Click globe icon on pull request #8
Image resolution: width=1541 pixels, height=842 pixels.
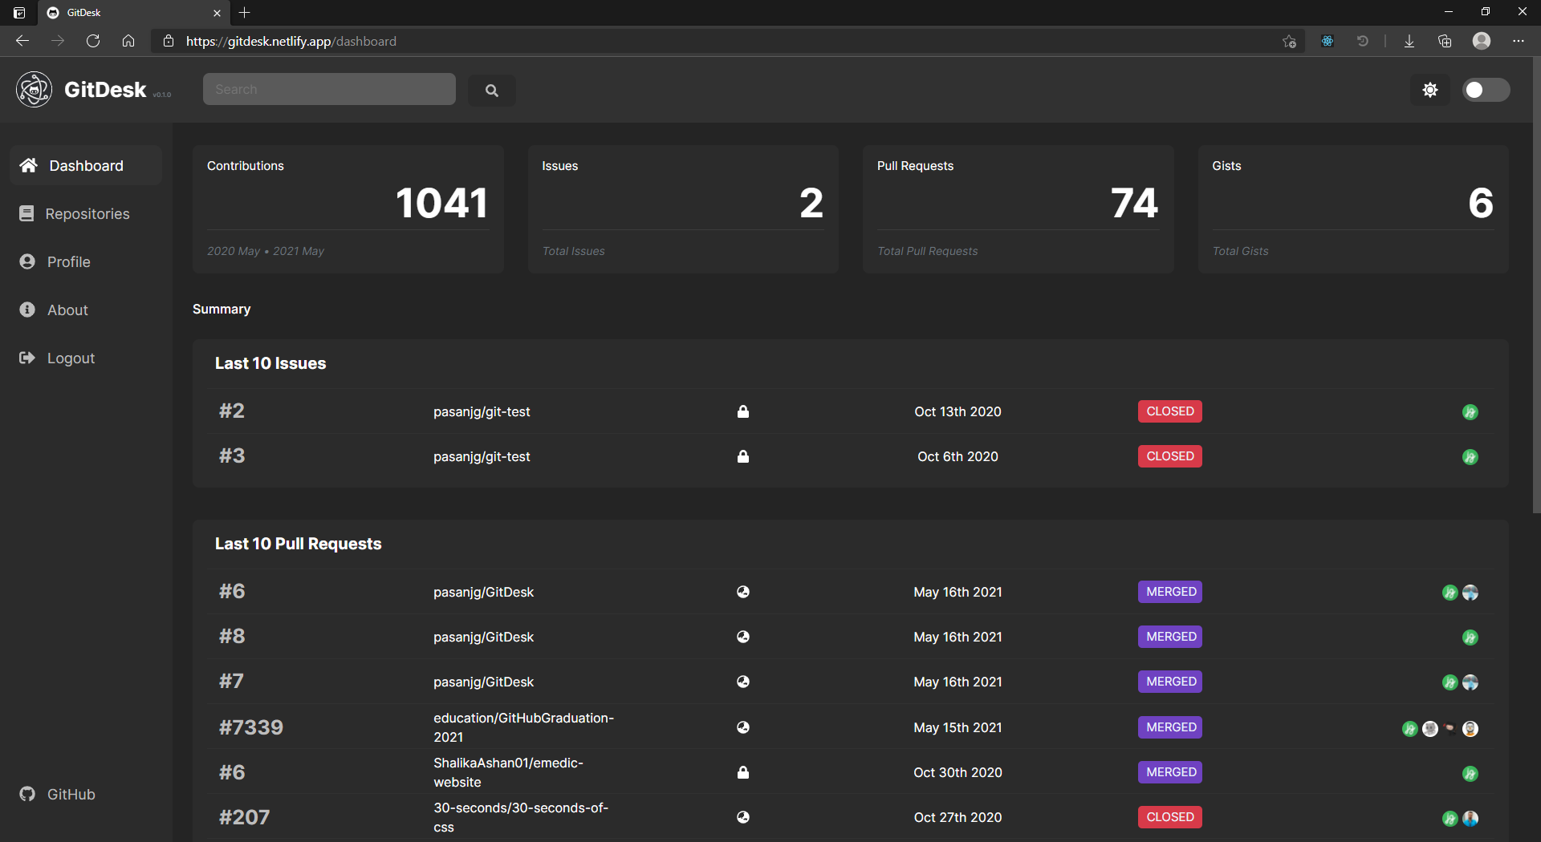[743, 637]
